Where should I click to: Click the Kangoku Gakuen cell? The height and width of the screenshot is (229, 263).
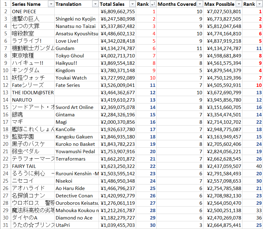[77, 137]
